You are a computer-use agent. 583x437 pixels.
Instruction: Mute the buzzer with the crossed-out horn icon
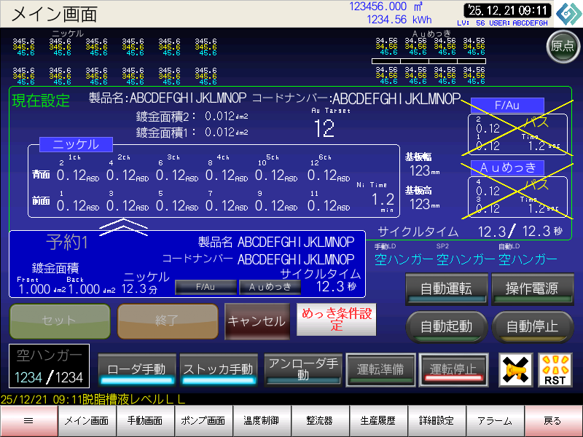(514, 370)
